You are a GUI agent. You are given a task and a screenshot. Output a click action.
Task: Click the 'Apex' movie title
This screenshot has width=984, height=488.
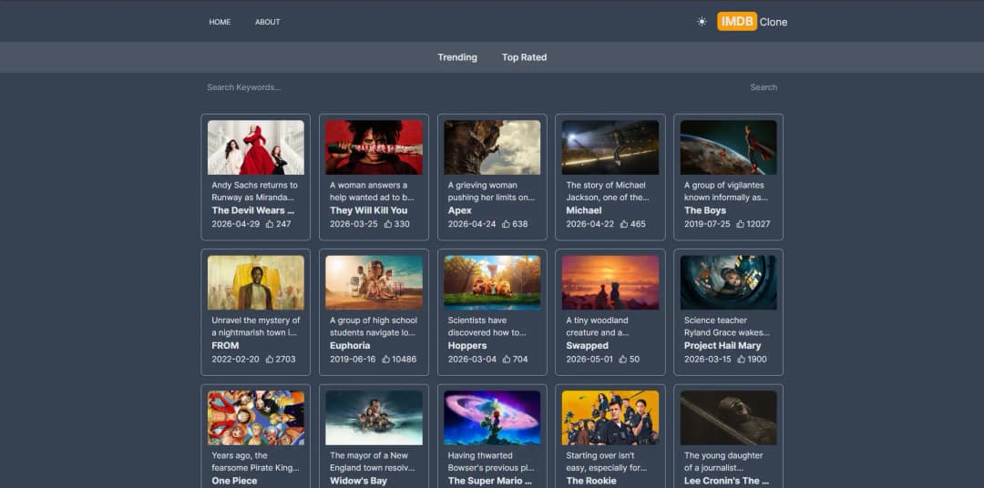point(459,210)
